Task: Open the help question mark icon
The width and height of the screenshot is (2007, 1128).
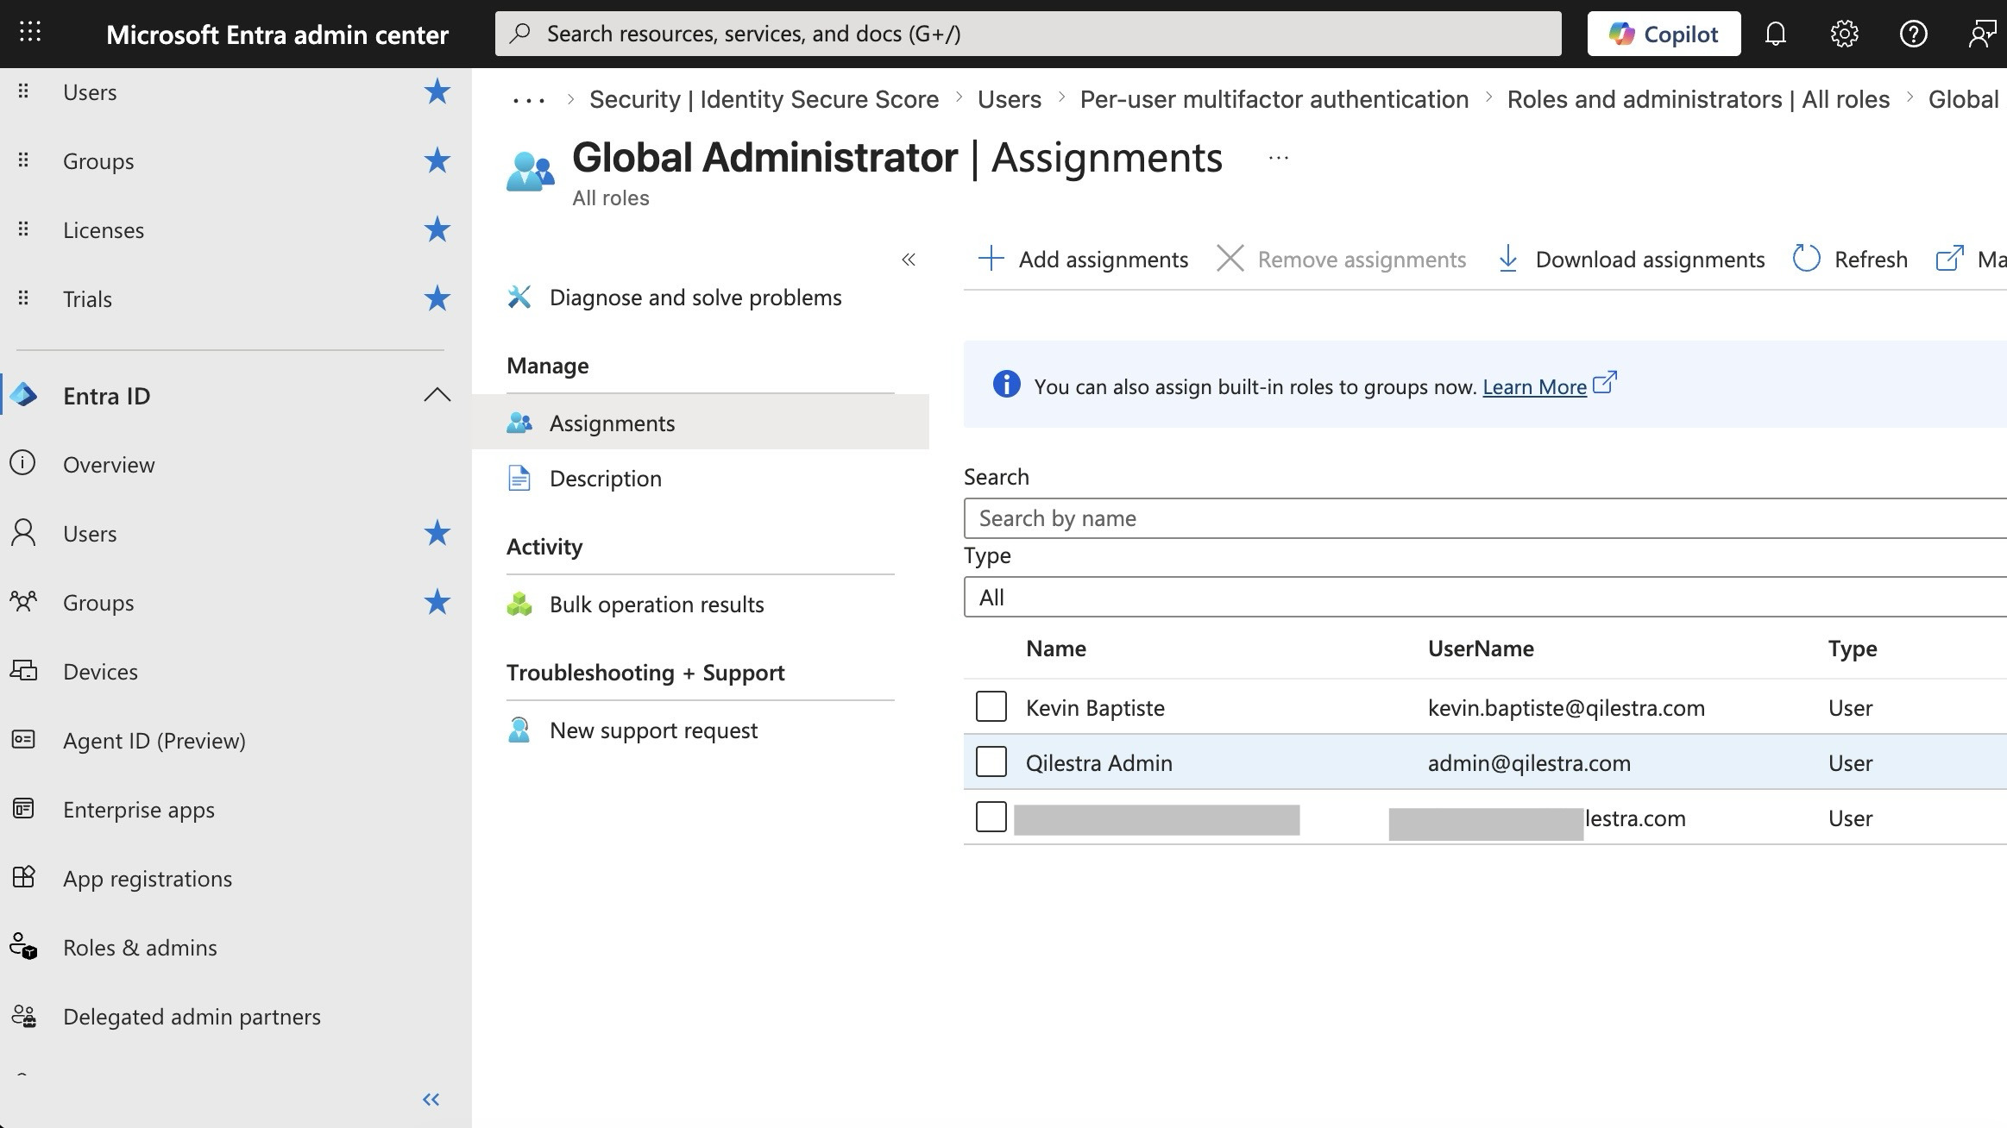Action: click(1913, 34)
